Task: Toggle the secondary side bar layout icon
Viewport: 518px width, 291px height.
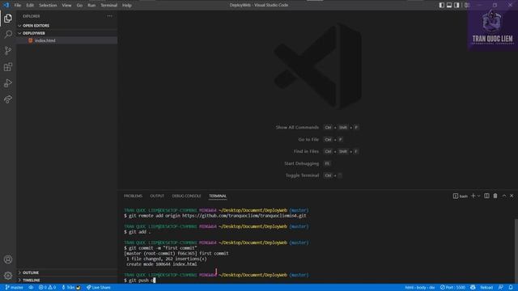Action: click(456, 5)
